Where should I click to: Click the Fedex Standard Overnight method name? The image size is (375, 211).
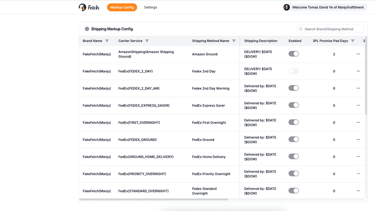pos(204,191)
